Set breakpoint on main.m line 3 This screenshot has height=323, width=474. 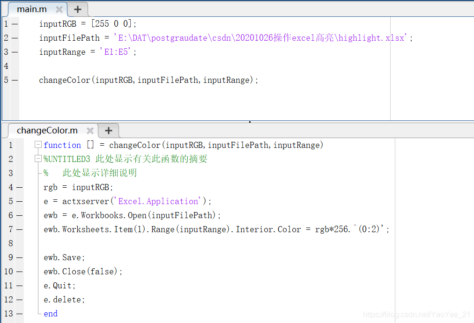(15, 52)
